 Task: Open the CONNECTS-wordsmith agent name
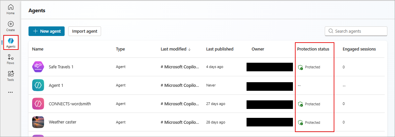70,104
